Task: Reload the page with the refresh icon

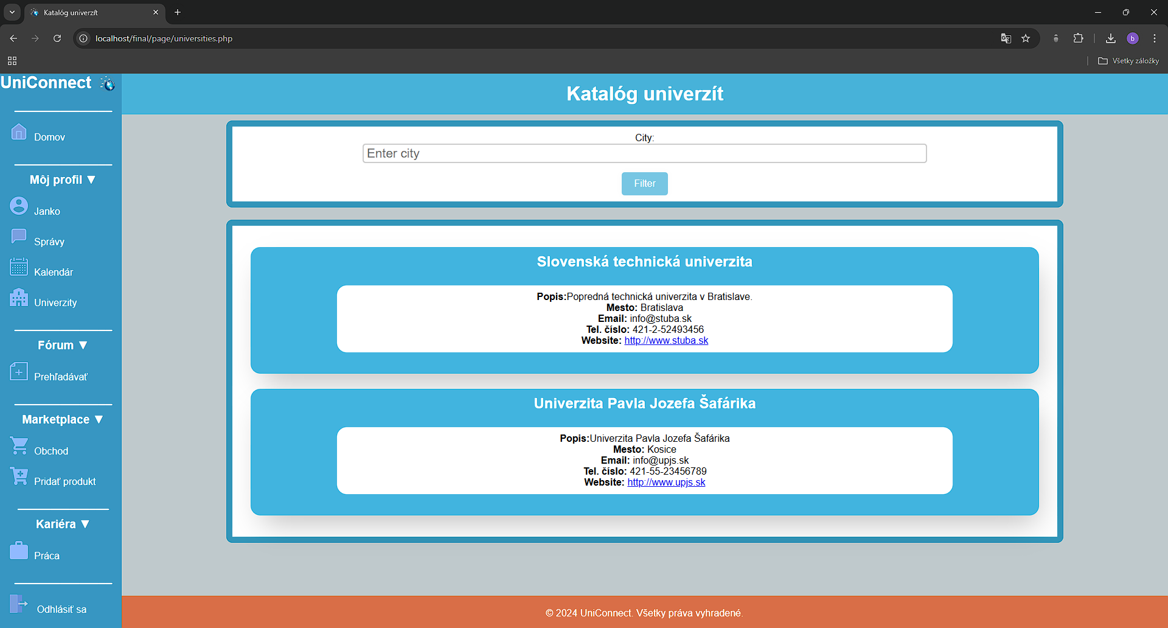Action: pos(57,38)
